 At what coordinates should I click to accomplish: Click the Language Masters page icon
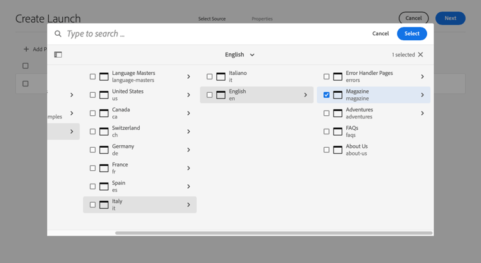click(104, 77)
